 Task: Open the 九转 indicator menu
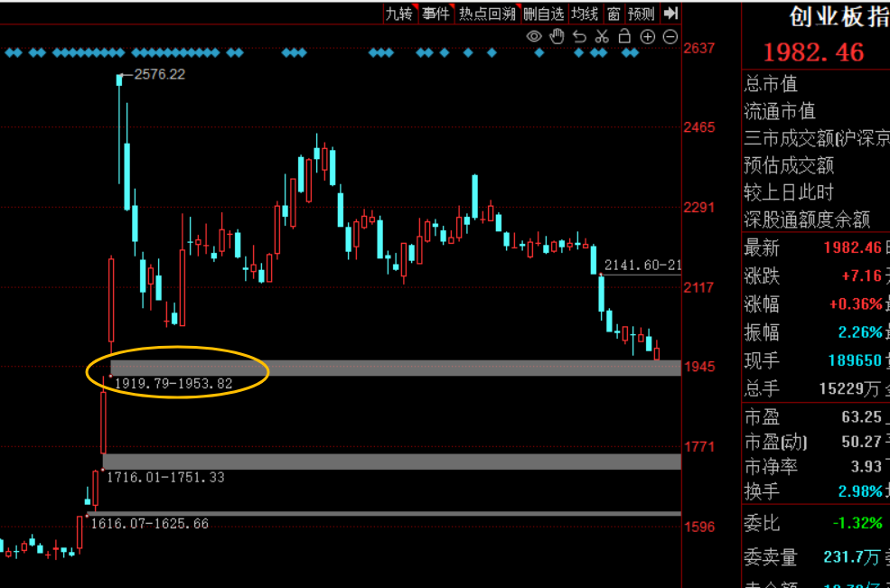(x=398, y=13)
